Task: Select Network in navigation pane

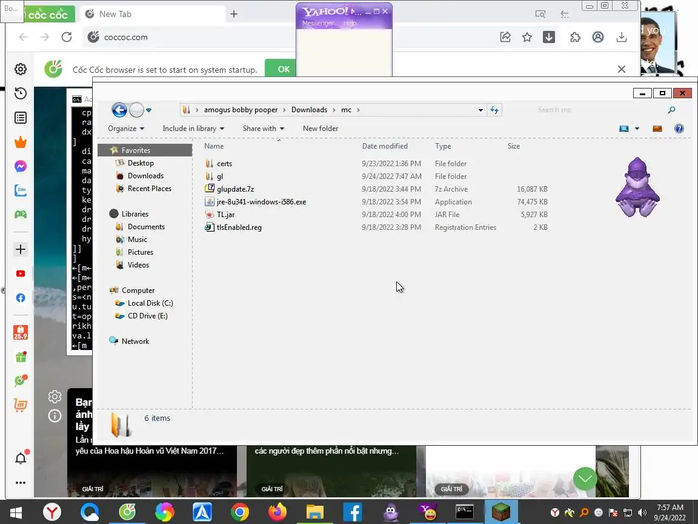Action: [135, 341]
